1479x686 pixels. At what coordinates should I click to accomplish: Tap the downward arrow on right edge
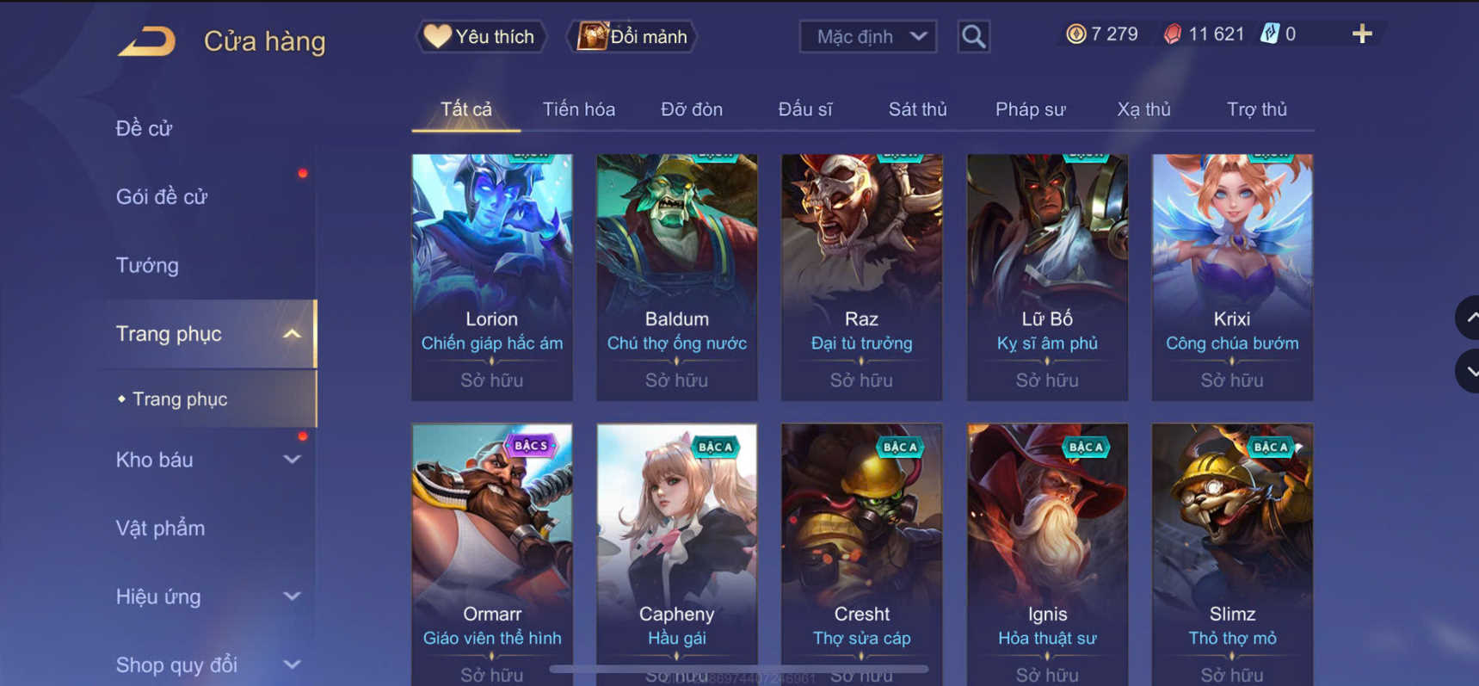[x=1470, y=372]
